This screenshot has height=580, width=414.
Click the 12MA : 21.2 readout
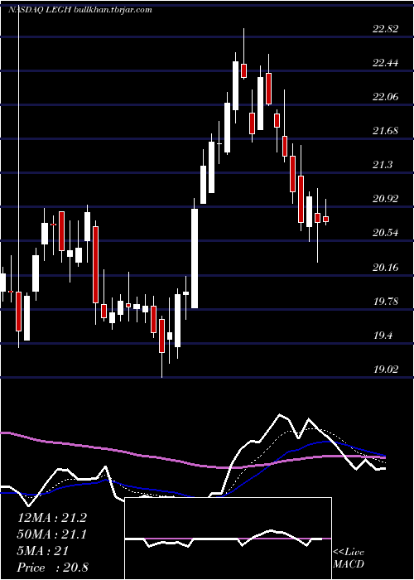click(x=52, y=518)
